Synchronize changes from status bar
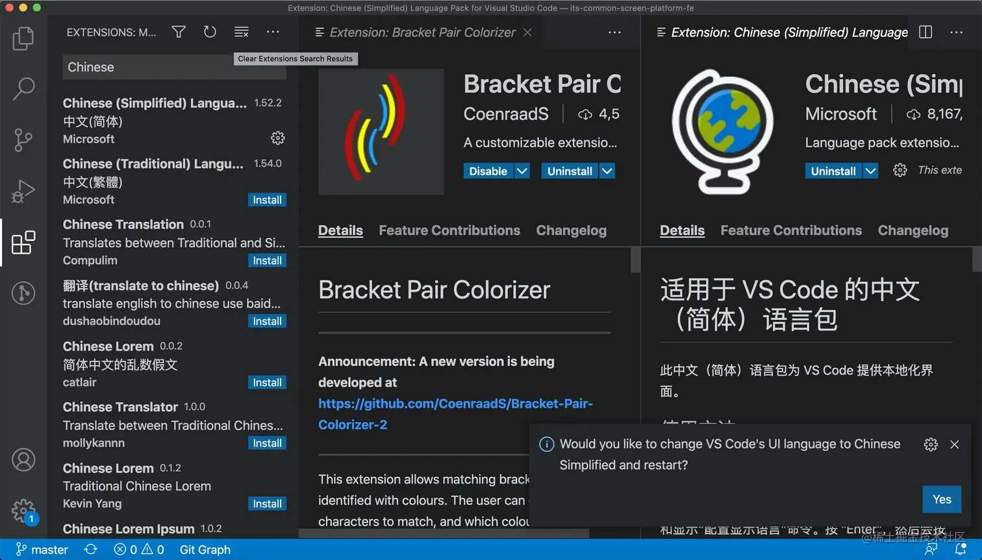 [x=91, y=550]
